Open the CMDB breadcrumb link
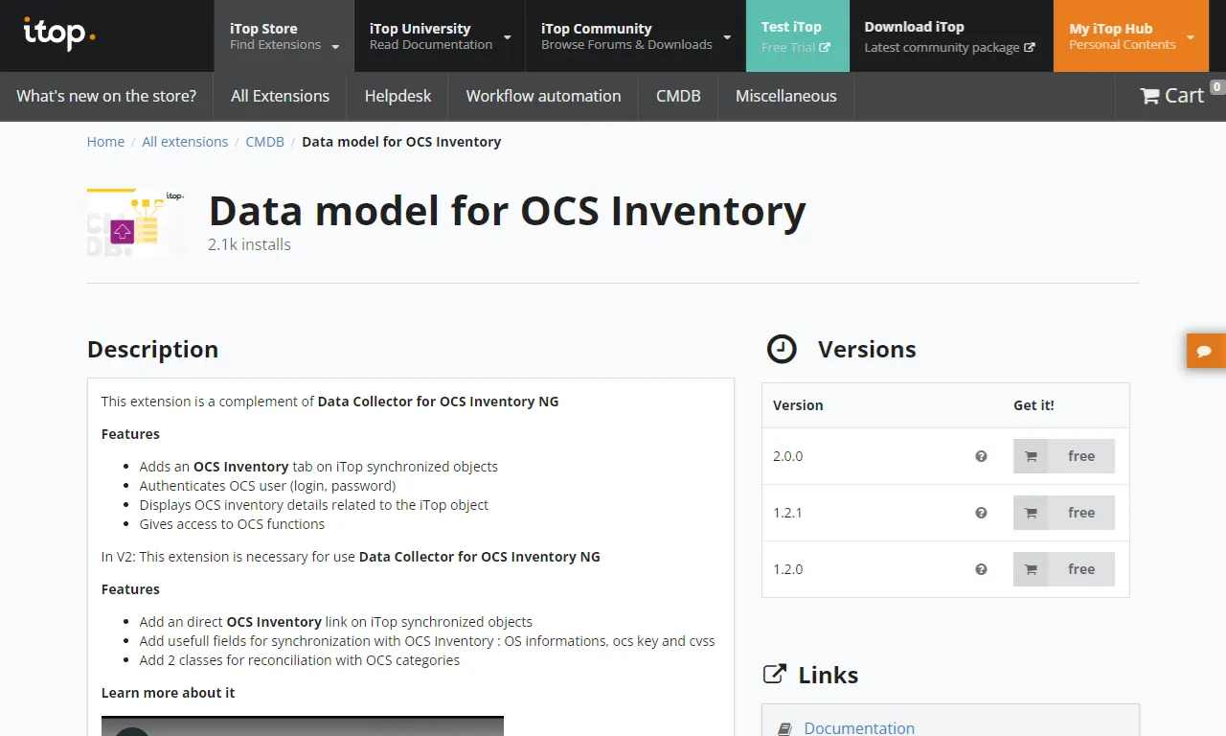Image resolution: width=1226 pixels, height=736 pixels. pyautogui.click(x=265, y=142)
